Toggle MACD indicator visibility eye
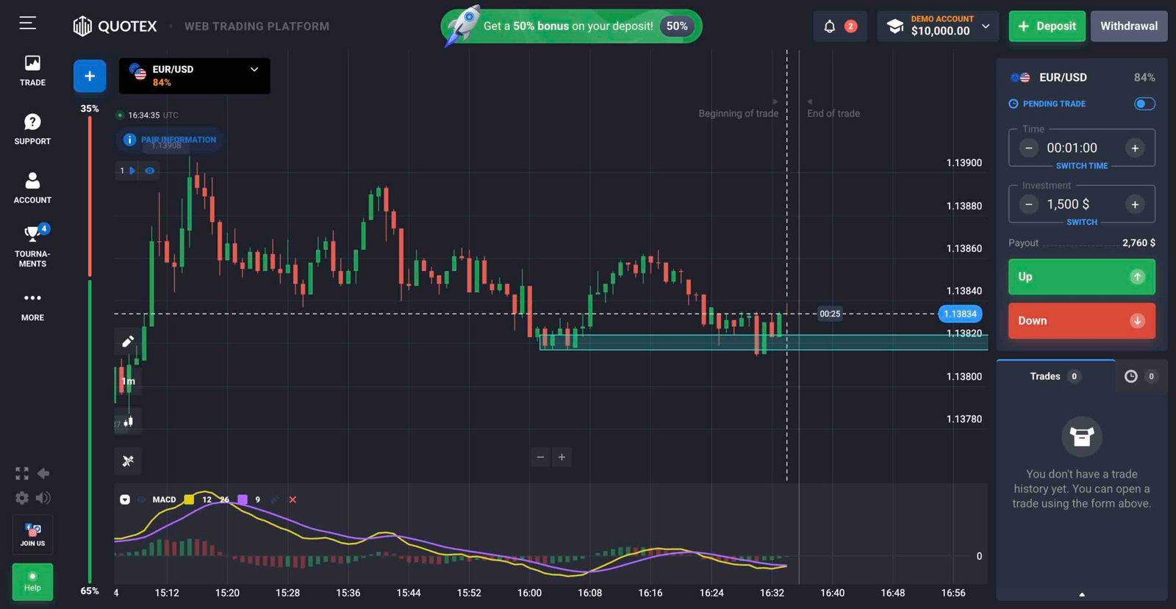Screen dimensions: 1176x609 (141, 500)
